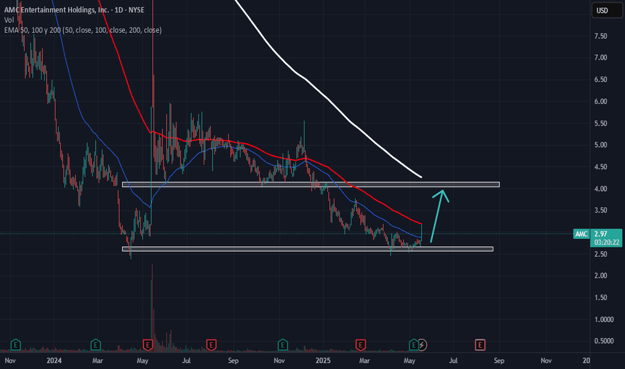Viewport: 625px width, 369px height.
Task: Select the 3.50 price axis label
Action: pyautogui.click(x=601, y=210)
